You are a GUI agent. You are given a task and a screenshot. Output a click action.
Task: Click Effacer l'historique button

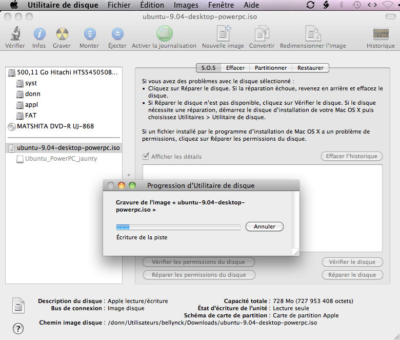point(351,156)
